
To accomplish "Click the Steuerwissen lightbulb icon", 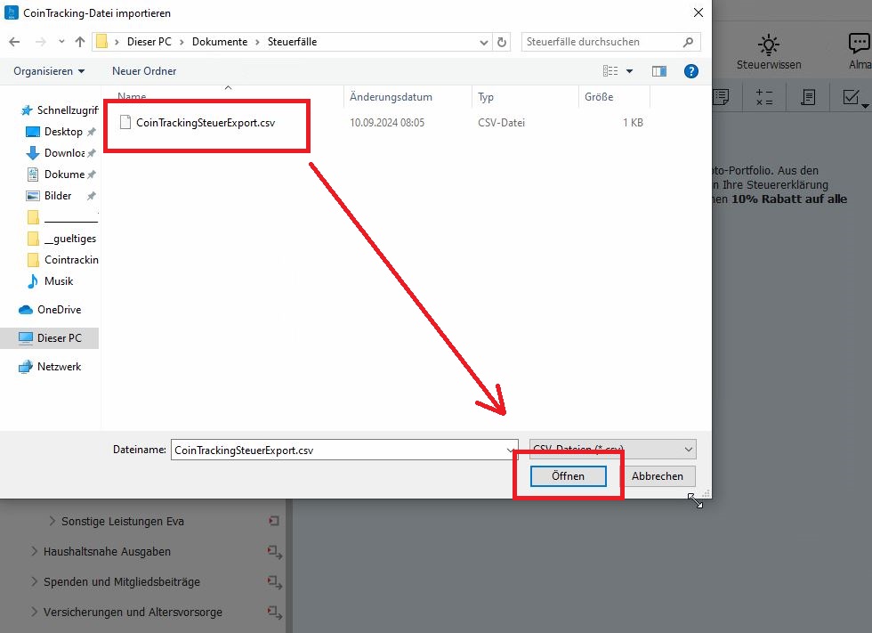I will point(769,45).
